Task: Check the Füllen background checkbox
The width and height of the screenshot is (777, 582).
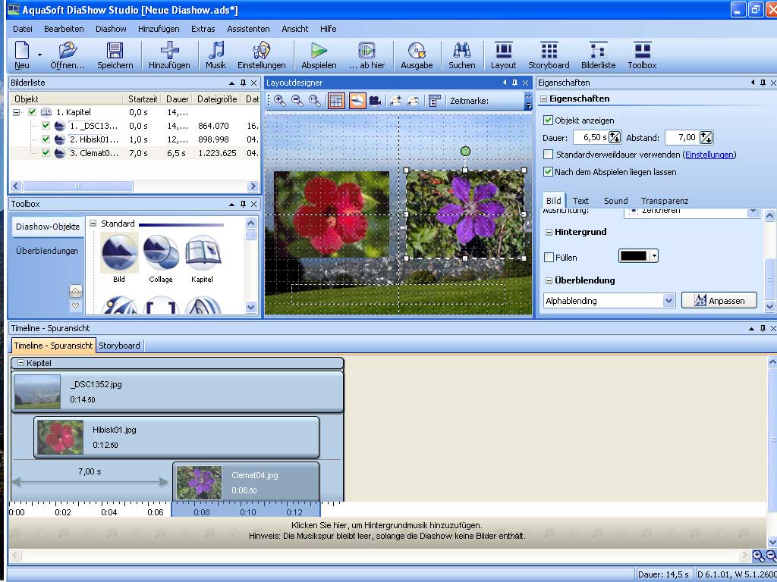Action: pyautogui.click(x=549, y=258)
